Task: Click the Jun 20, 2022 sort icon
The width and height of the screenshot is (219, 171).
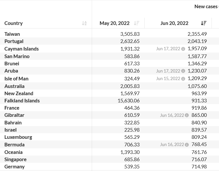Action: pos(204,23)
